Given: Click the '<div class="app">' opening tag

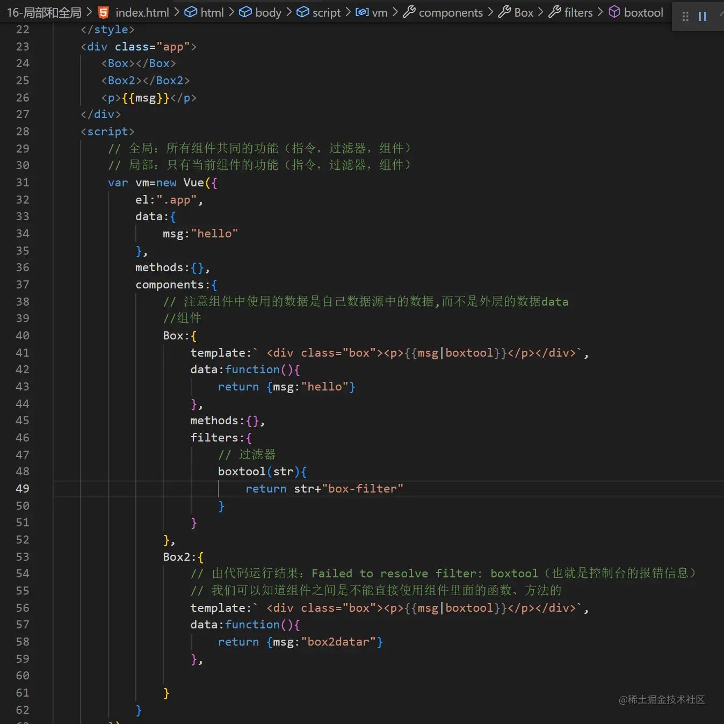Looking at the screenshot, I should (x=139, y=47).
